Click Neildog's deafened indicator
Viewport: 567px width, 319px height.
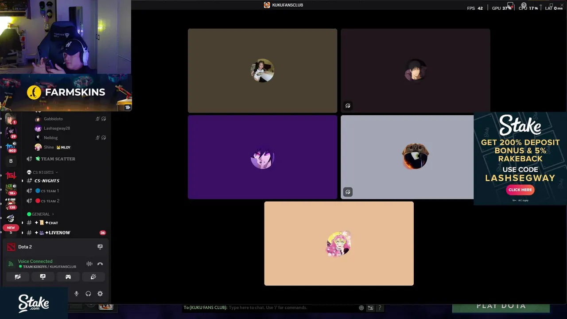coord(104,138)
